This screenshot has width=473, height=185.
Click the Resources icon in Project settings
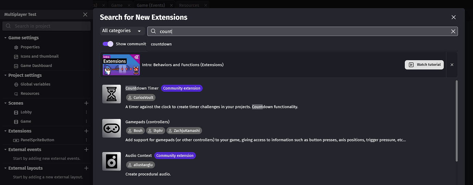coord(16,94)
